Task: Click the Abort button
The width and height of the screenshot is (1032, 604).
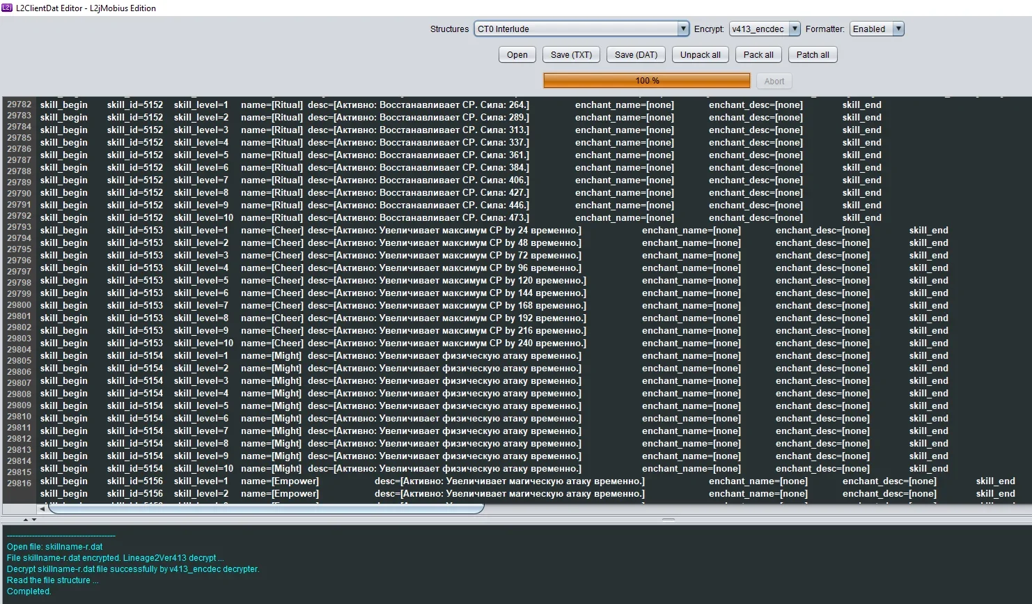Action: click(774, 81)
